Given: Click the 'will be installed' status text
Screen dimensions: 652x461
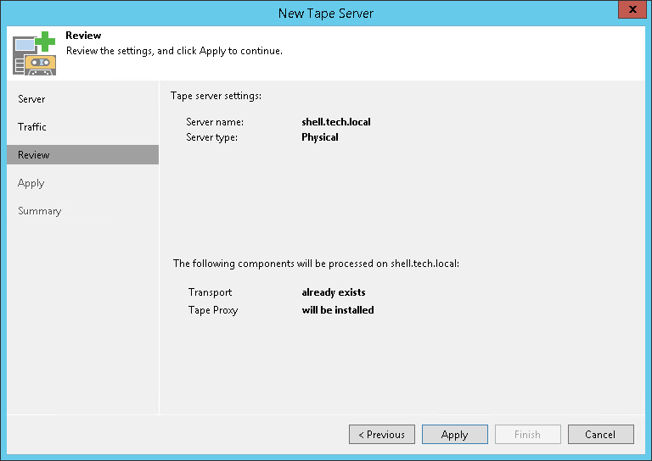Looking at the screenshot, I should pyautogui.click(x=338, y=310).
